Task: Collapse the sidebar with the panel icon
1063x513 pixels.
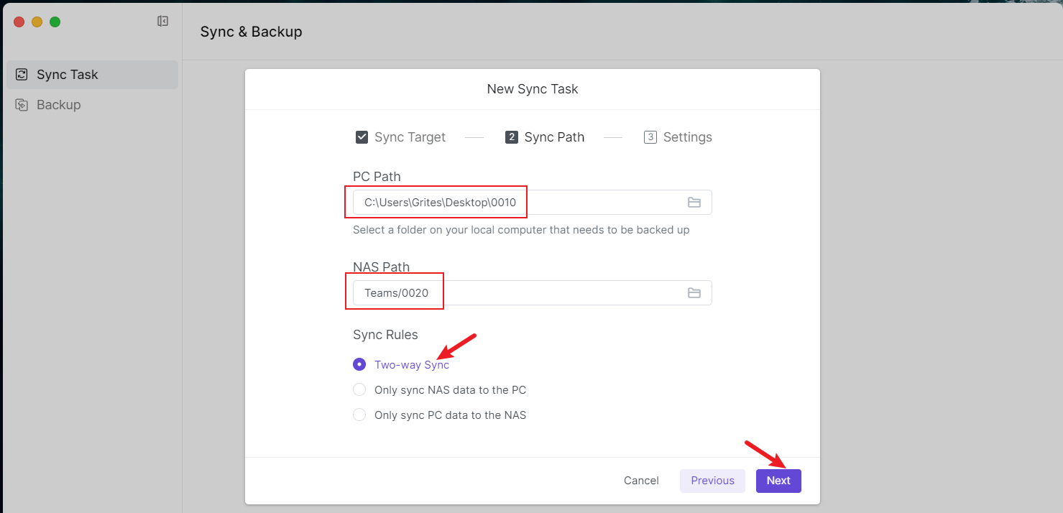Action: click(x=162, y=22)
